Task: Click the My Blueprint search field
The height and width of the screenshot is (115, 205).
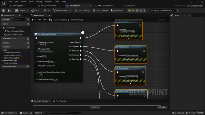Action: pos(19,19)
